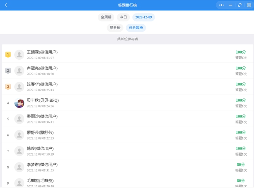Select 蒙舒芸's ranking row
Screen dimensions: 254x188
(127, 135)
